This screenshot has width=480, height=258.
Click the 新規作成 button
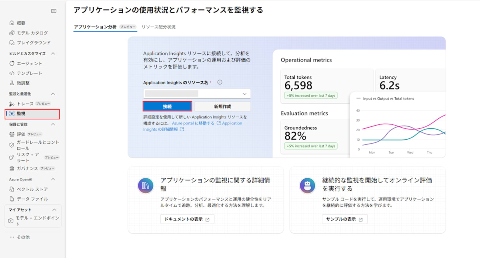coord(222,106)
